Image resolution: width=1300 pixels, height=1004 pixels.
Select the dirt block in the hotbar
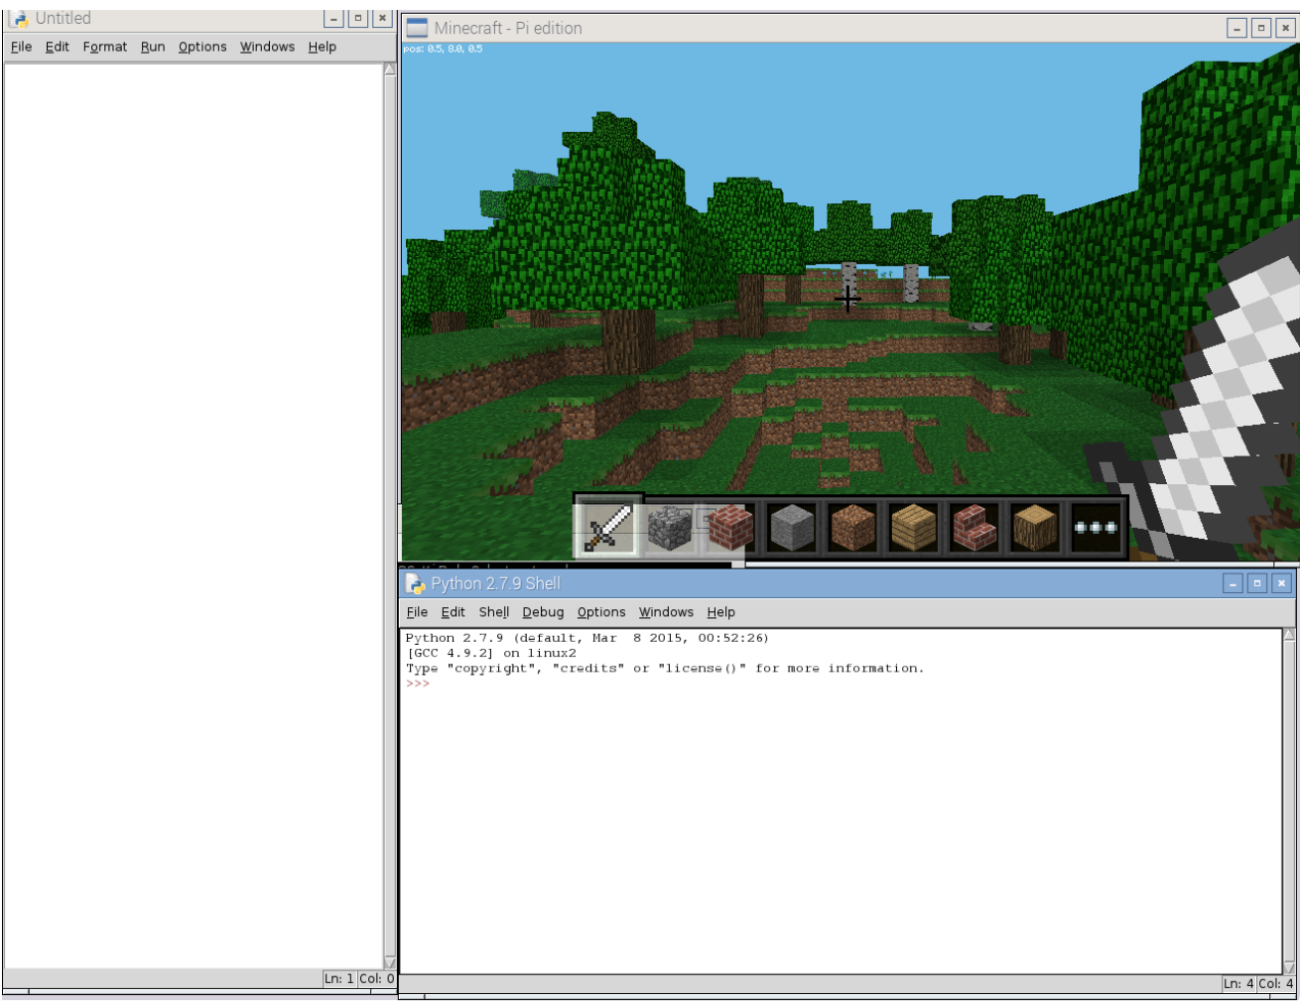[x=852, y=528]
